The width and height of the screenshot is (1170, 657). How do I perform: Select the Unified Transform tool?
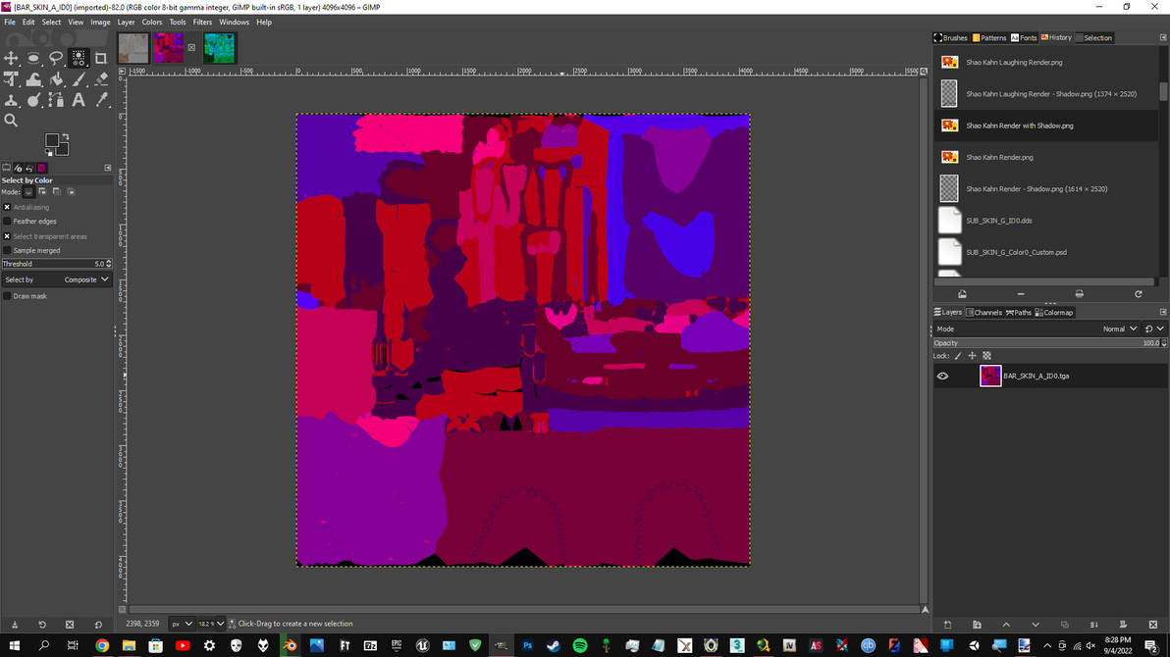pyautogui.click(x=11, y=79)
